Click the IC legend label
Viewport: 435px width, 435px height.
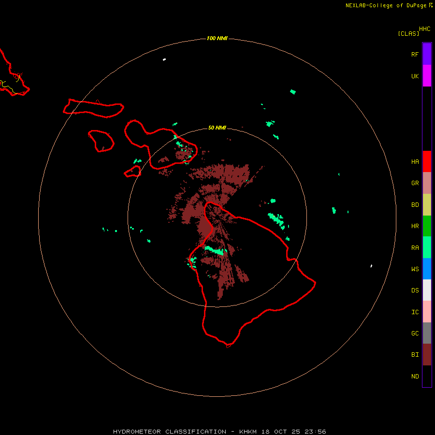[415, 312]
